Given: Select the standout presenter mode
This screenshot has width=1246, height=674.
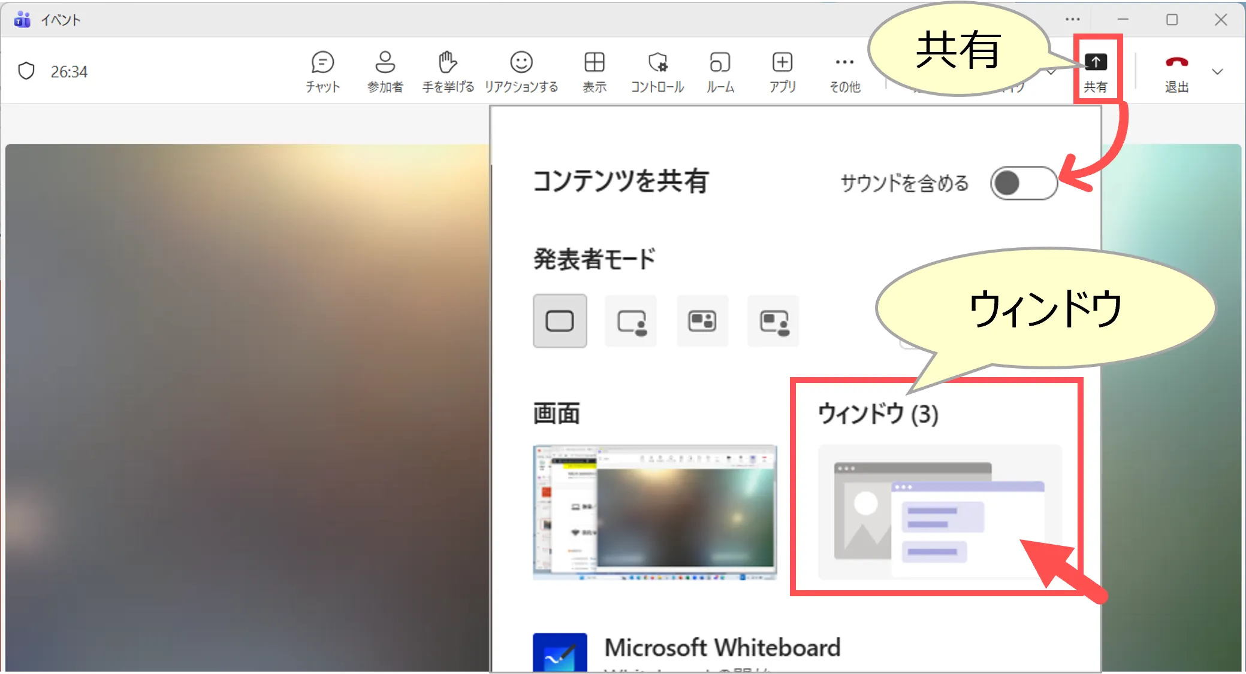Looking at the screenshot, I should tap(631, 321).
